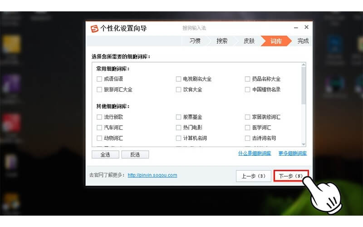This screenshot has width=363, height=227.
Task: Open the 更多细胞词库 link
Action: 293,153
